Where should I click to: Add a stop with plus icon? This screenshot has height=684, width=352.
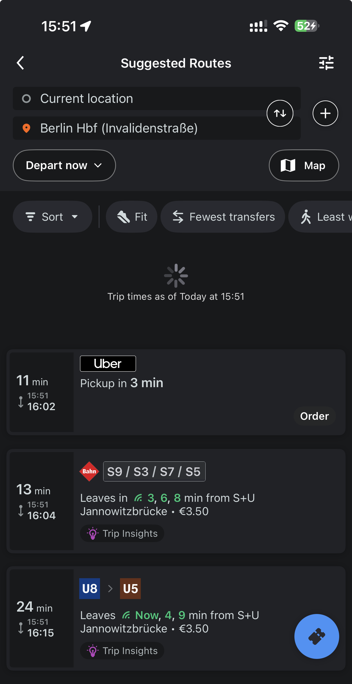[x=325, y=113]
